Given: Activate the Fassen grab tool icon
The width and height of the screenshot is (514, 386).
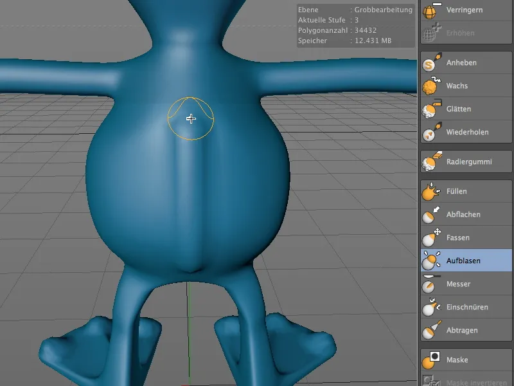Looking at the screenshot, I should (x=431, y=237).
